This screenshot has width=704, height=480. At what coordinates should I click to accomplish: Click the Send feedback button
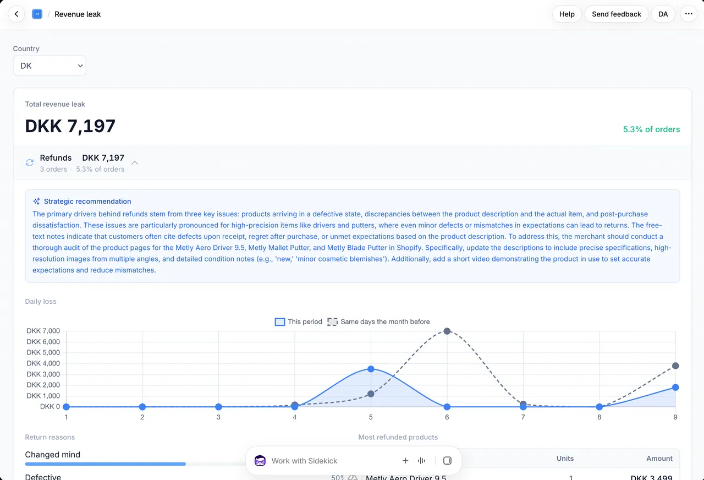617,14
